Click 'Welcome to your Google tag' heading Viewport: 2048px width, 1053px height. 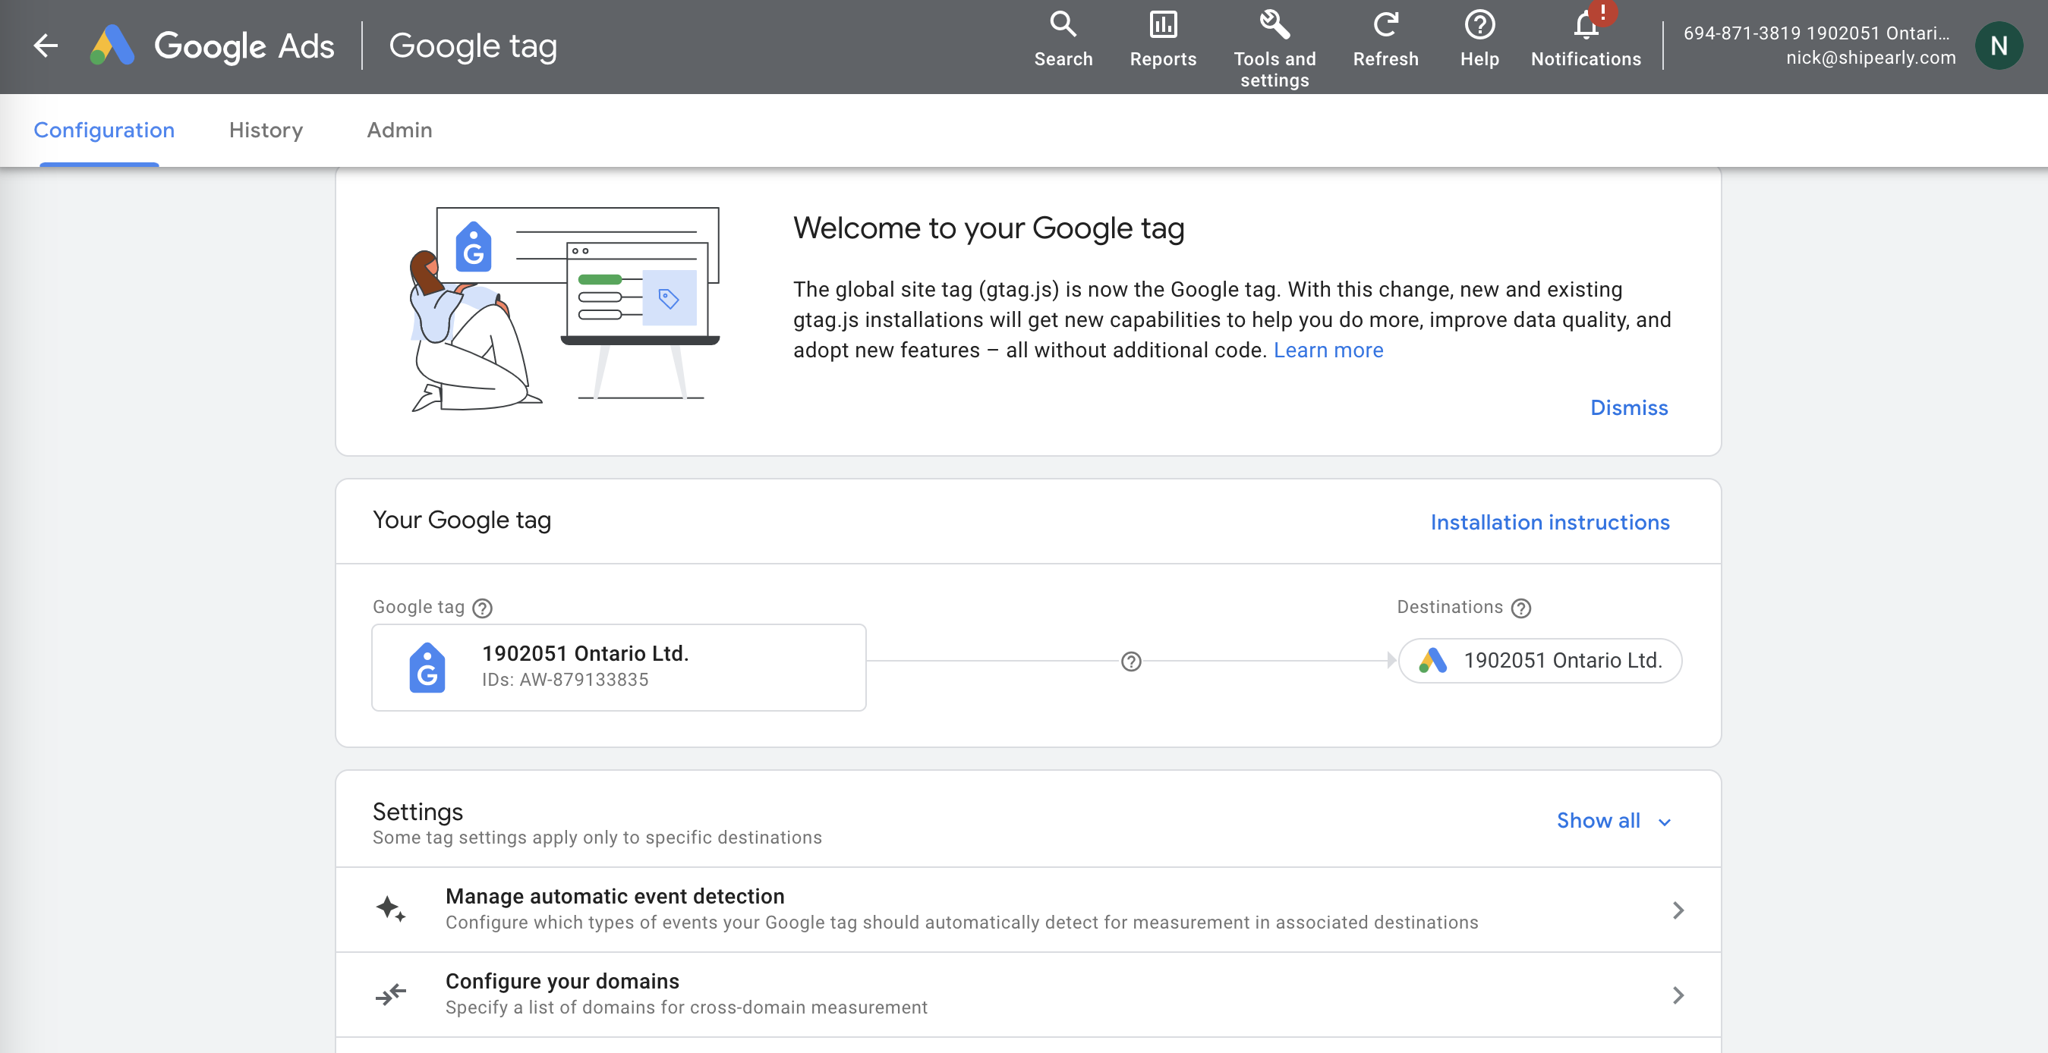(x=988, y=229)
